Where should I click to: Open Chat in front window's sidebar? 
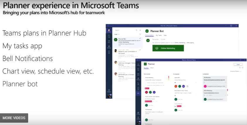coord(138,69)
